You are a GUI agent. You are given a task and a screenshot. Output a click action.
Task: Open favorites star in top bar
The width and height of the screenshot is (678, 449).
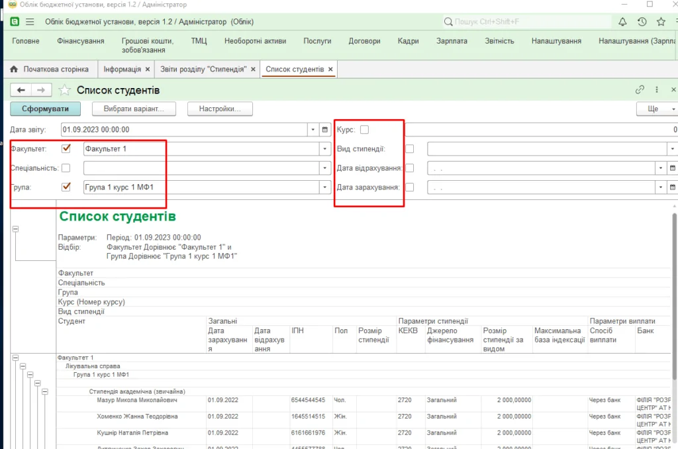[x=661, y=22]
